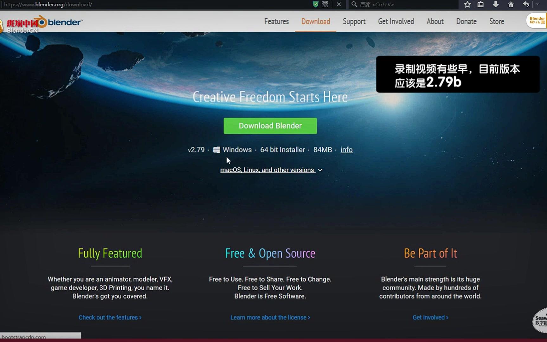Image resolution: width=547 pixels, height=342 pixels.
Task: Open Learn more about the license link
Action: tap(270, 317)
